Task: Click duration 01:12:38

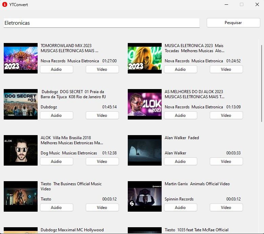Action: (x=109, y=153)
